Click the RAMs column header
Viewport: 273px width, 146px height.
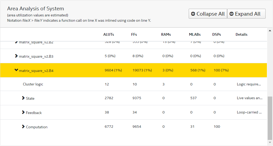click(x=166, y=34)
